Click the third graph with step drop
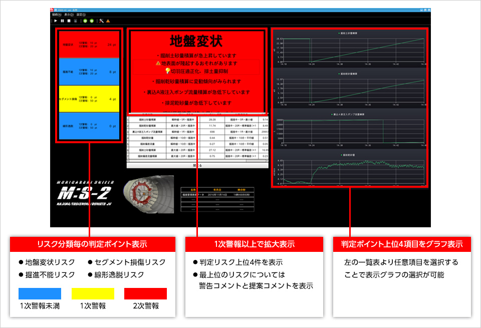 pyautogui.click(x=350, y=129)
